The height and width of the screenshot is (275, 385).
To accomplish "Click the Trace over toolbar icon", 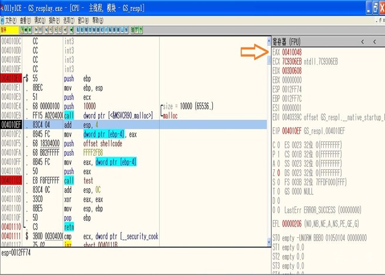I will coord(60,30).
